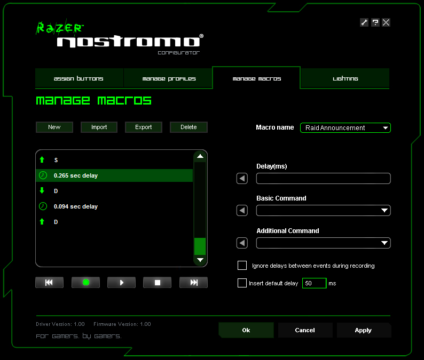Start recording with the green record button
Screen dimensions: 424x360
(86, 283)
